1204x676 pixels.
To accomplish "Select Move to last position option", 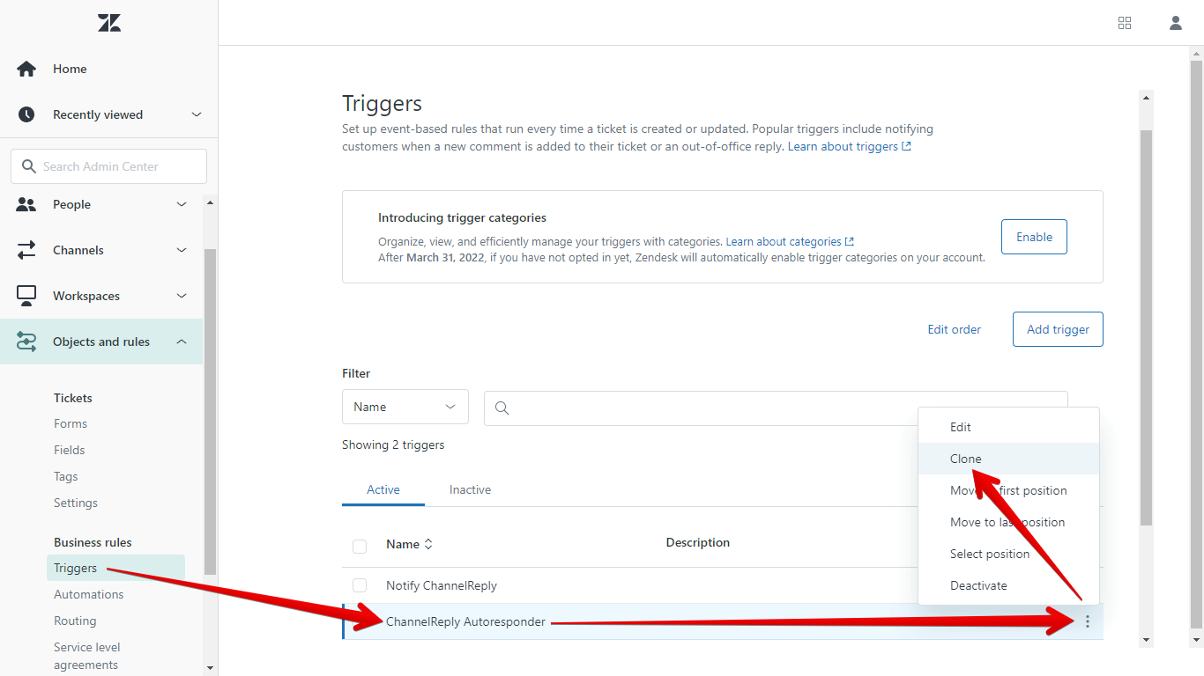I will point(1008,522).
